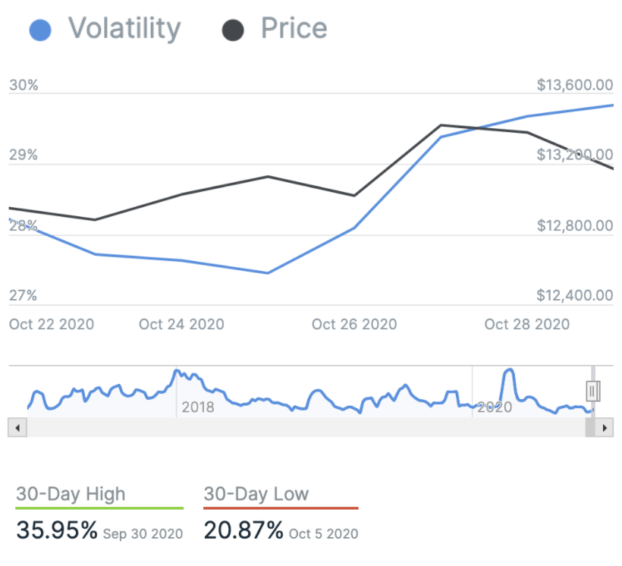Screen dimensions: 622x566
Task: Click the Volatility legend label
Action: click(x=124, y=29)
